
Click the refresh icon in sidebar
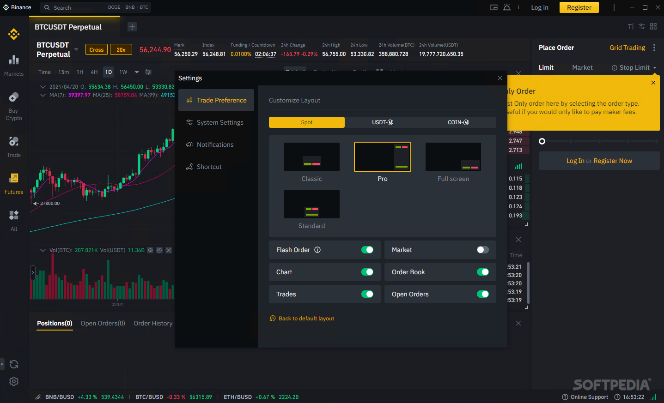(14, 364)
